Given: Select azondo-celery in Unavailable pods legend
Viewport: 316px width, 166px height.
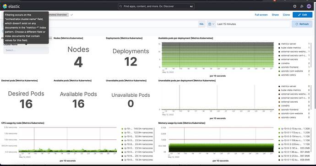Looking at the screenshot, I should (x=289, y=117).
